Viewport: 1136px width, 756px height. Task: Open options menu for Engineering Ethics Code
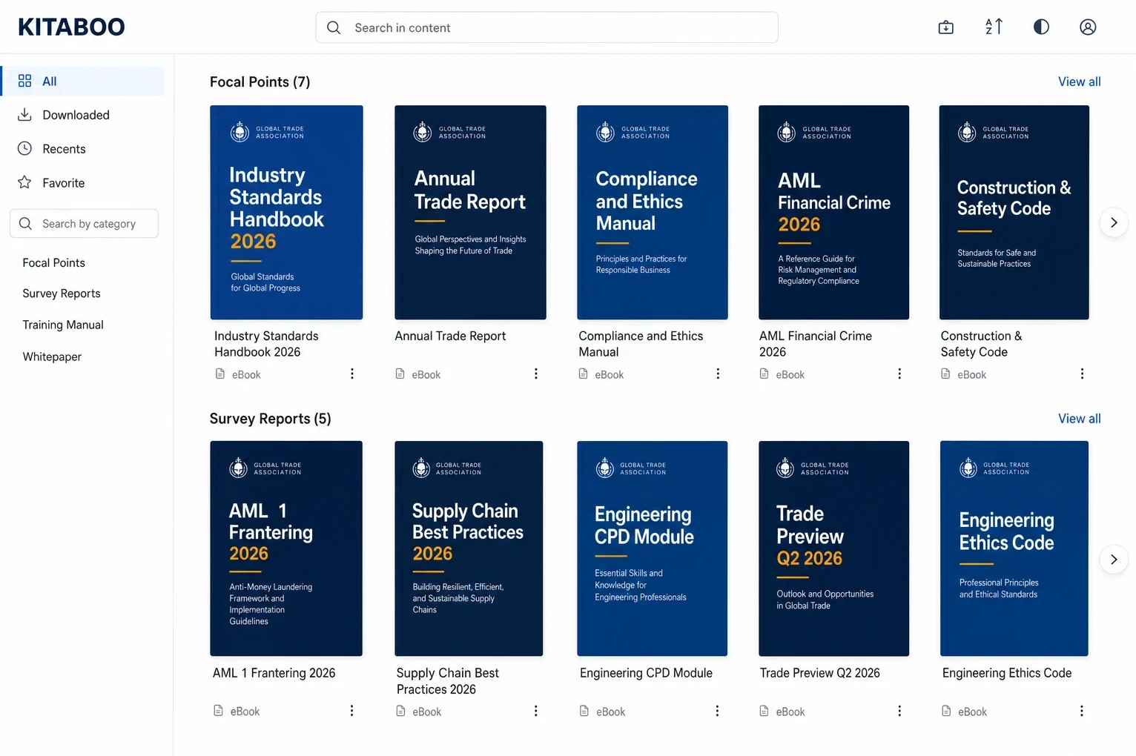tap(1081, 711)
